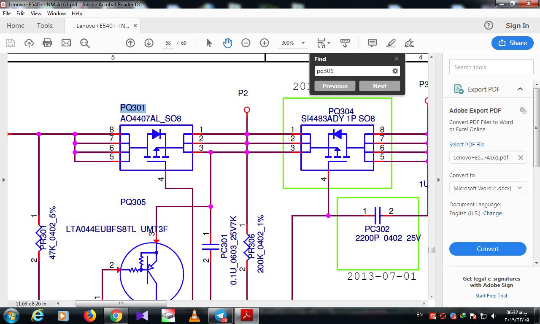Open Help question mark icon
Viewport: 540px width, 324px height.
[x=489, y=25]
